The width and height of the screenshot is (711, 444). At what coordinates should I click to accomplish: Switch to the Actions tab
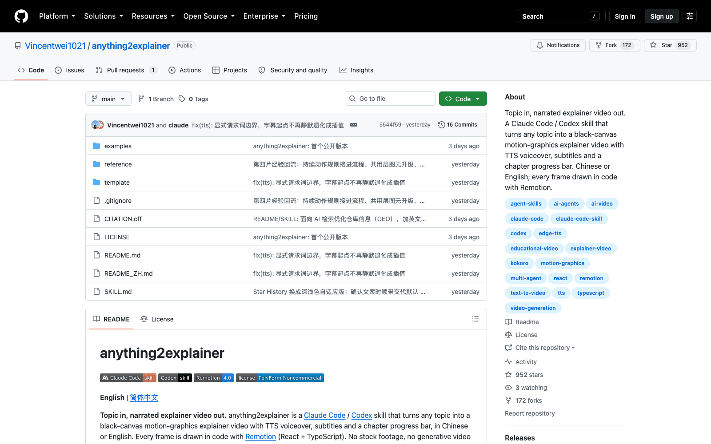click(185, 70)
